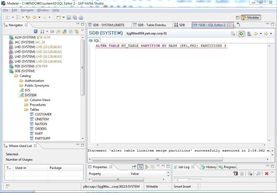Click the stacked windows icon in Navigator toolbar
The image size is (277, 193).
[x=58, y=32]
